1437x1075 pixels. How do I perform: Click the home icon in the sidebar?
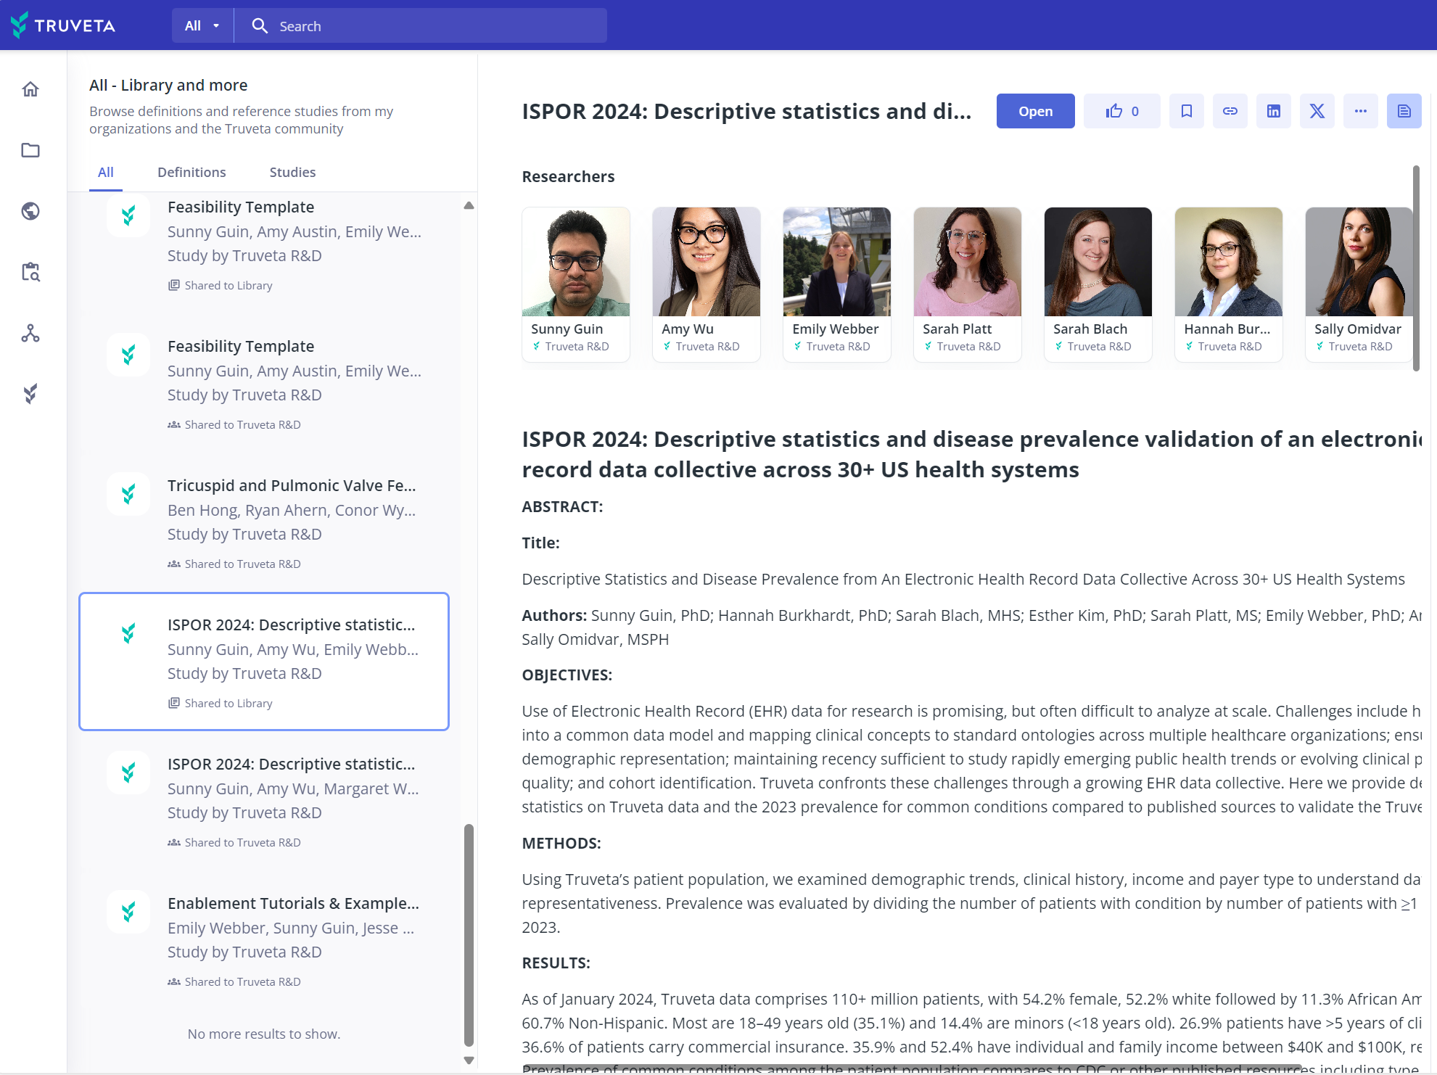click(30, 89)
